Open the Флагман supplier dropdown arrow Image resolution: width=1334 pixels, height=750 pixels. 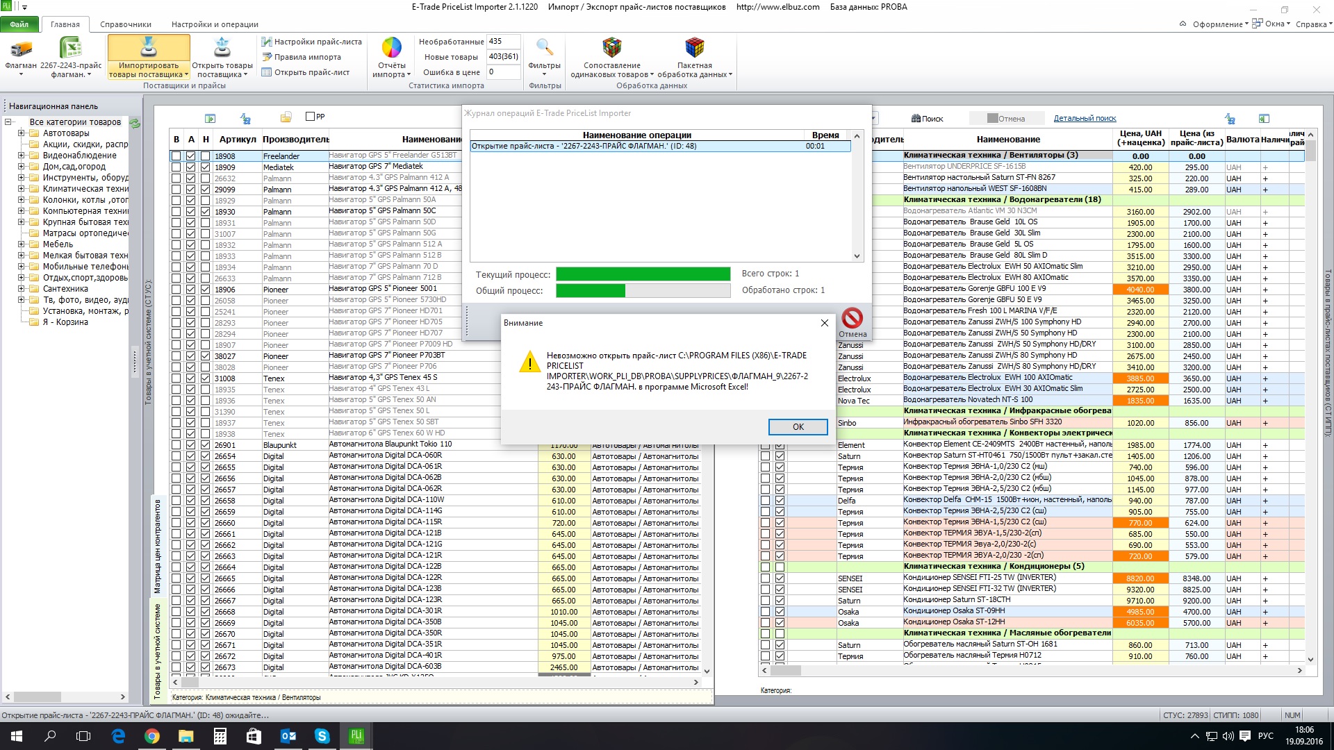[21, 74]
